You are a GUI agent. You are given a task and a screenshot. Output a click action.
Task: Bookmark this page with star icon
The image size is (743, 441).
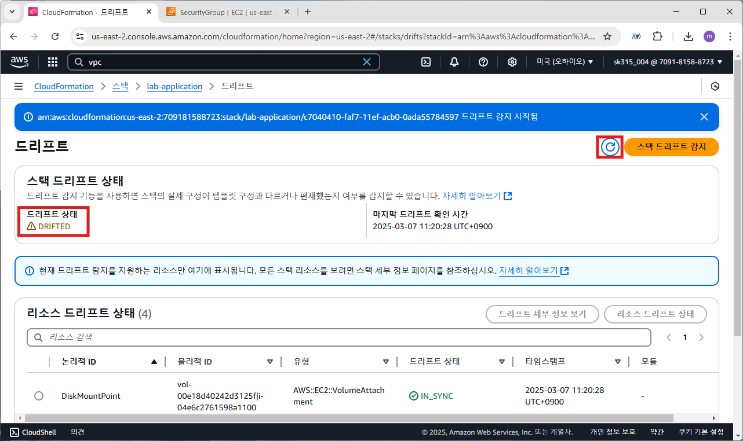[x=607, y=36]
